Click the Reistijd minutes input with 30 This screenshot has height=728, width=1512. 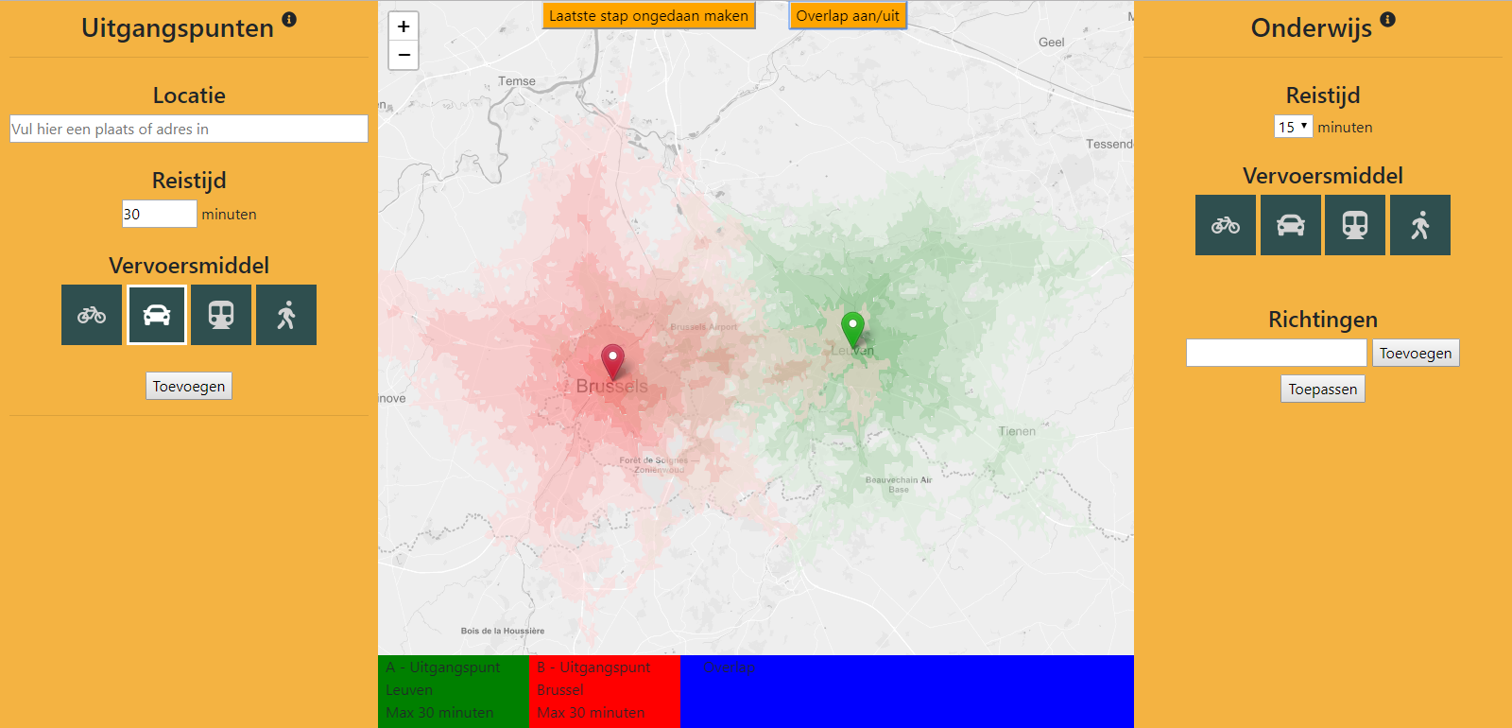coord(160,214)
